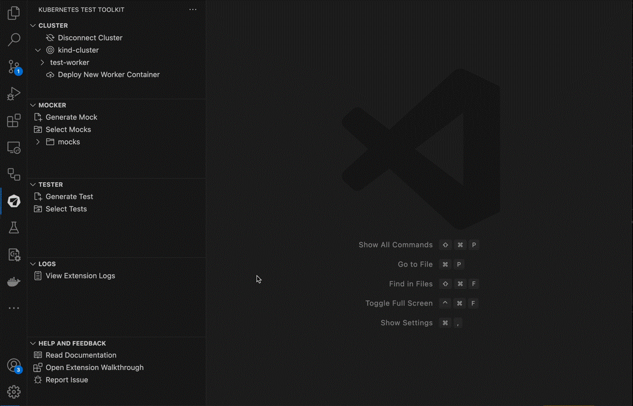
Task: Click Disconnect Cluster
Action: [90, 38]
